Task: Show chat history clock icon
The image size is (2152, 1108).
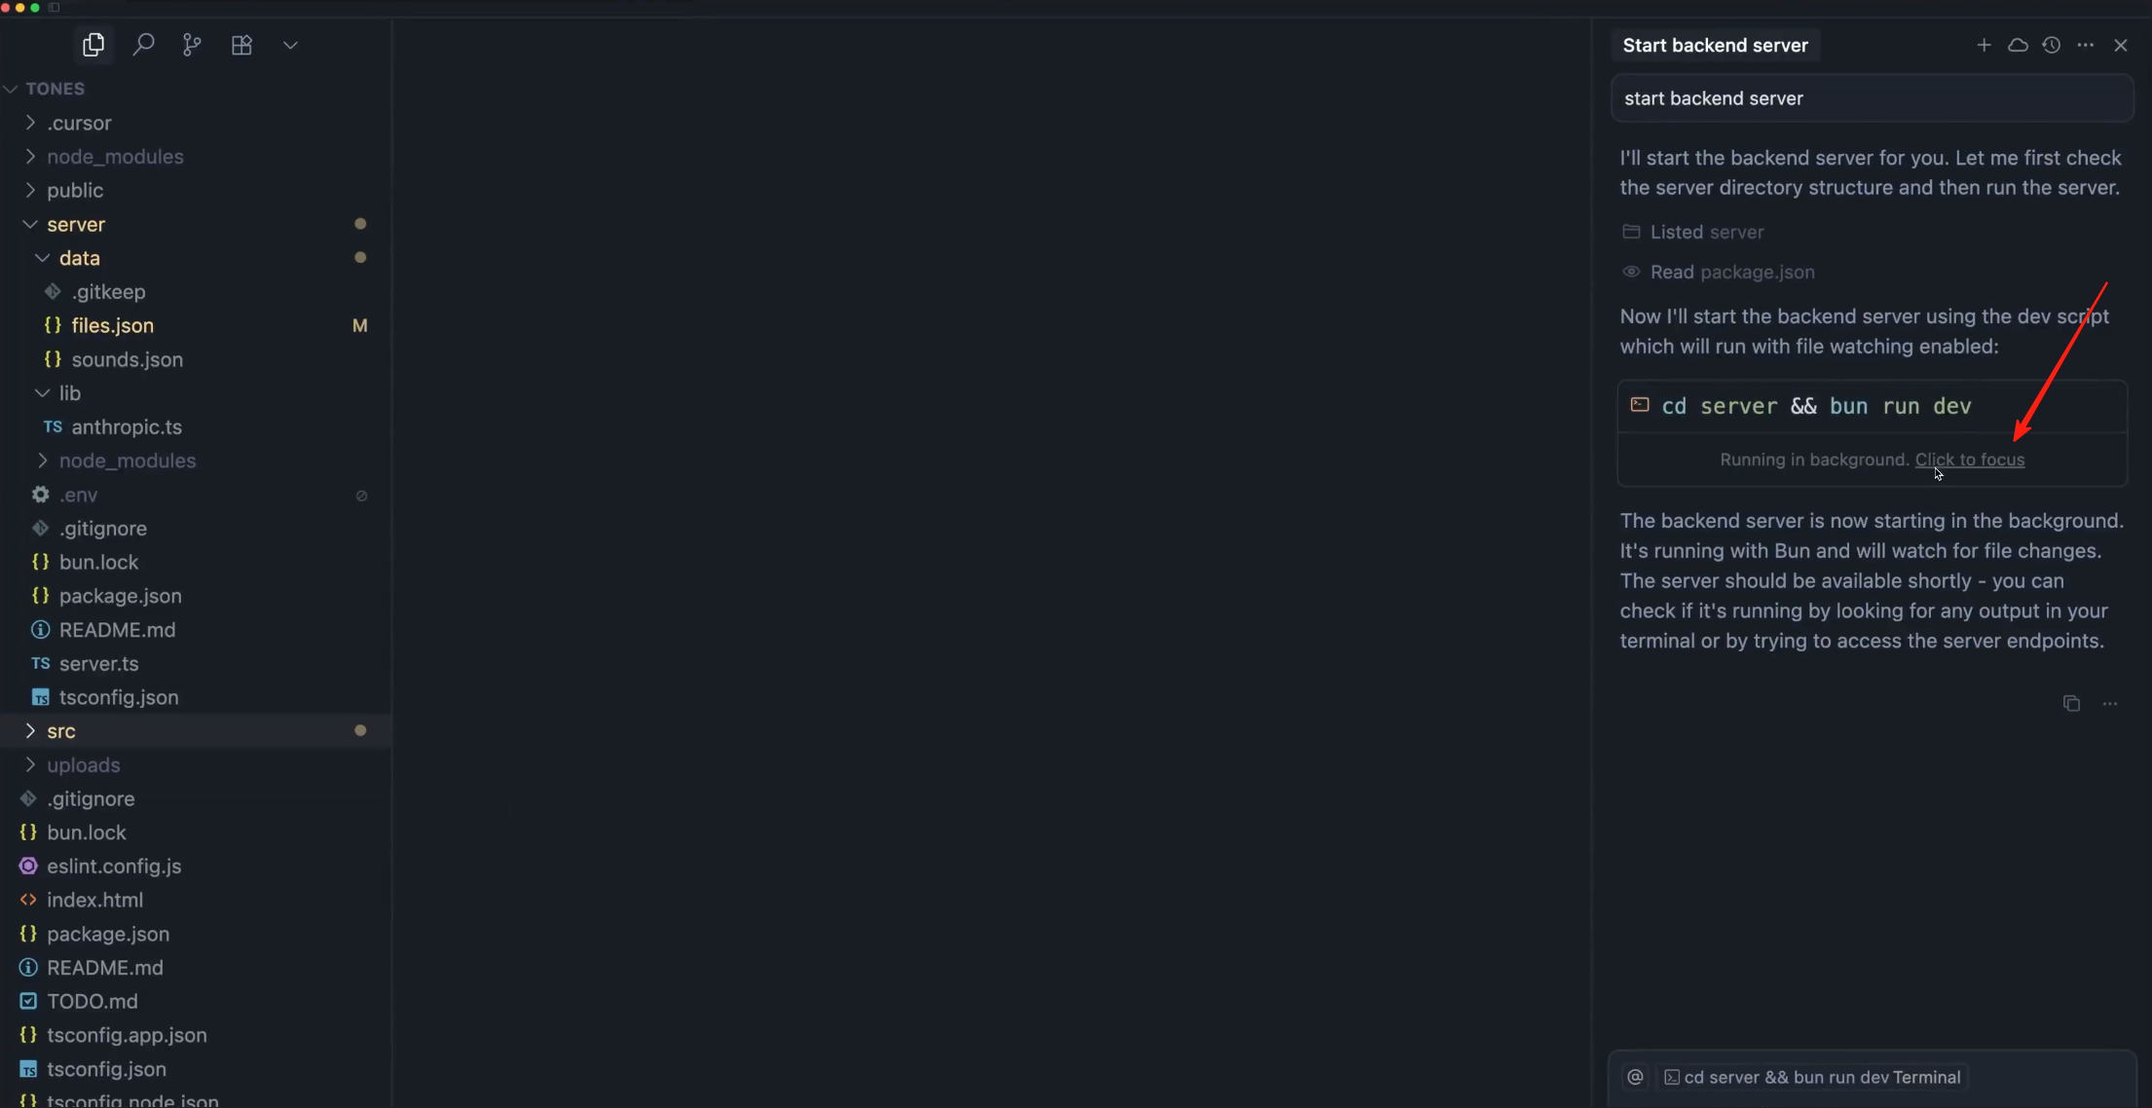Action: click(2052, 45)
